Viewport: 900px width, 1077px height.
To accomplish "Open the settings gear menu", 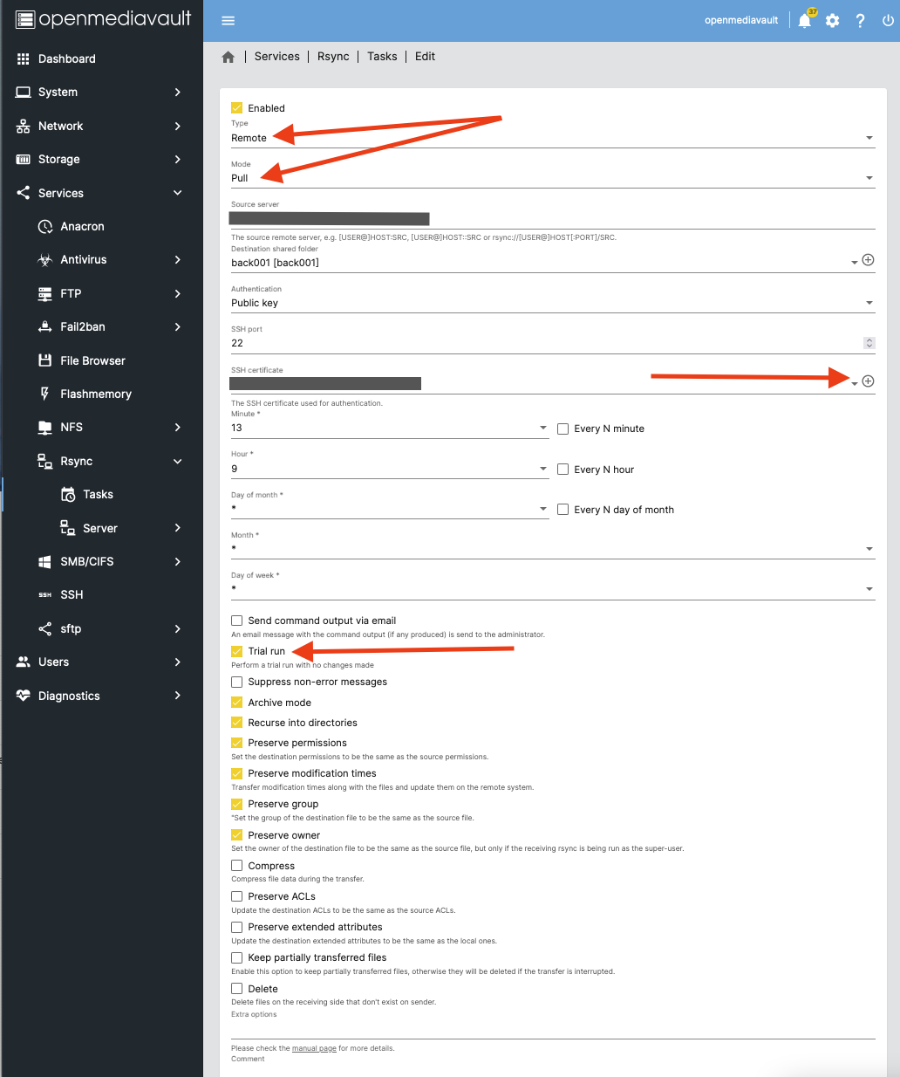I will (833, 20).
